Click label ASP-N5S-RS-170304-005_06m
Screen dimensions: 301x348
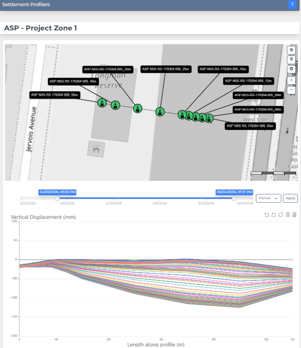point(258,110)
